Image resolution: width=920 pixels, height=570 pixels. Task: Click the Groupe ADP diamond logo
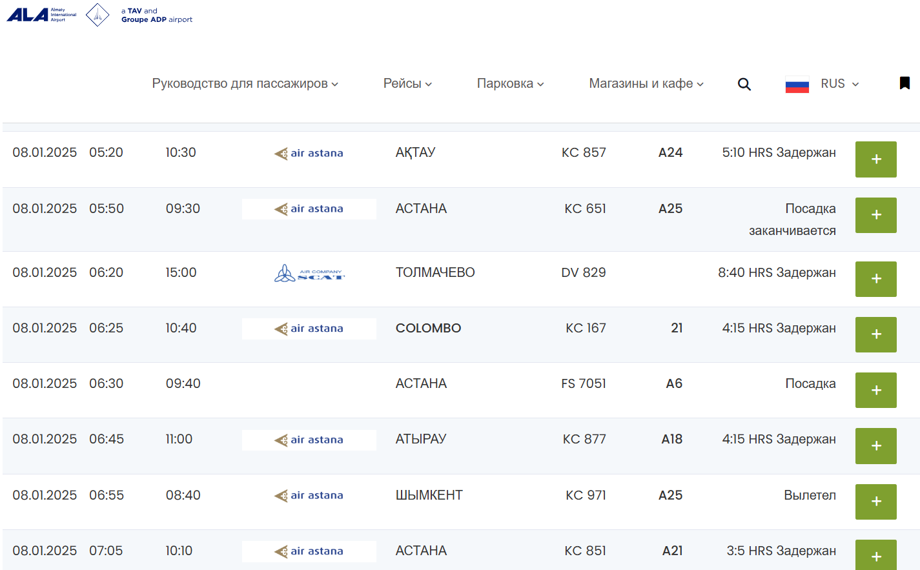point(97,15)
